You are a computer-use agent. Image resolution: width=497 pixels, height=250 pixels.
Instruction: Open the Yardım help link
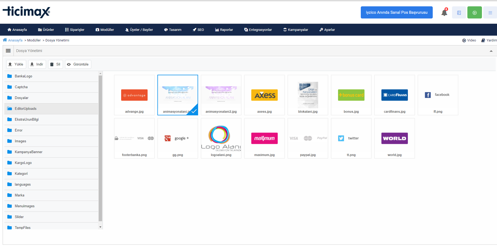point(489,40)
